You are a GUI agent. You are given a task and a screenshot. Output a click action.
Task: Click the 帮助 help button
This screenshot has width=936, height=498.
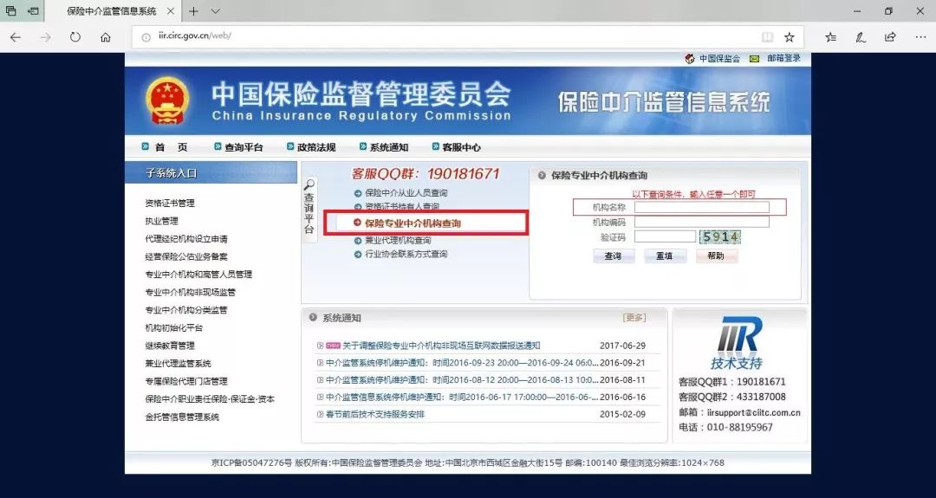pyautogui.click(x=717, y=255)
